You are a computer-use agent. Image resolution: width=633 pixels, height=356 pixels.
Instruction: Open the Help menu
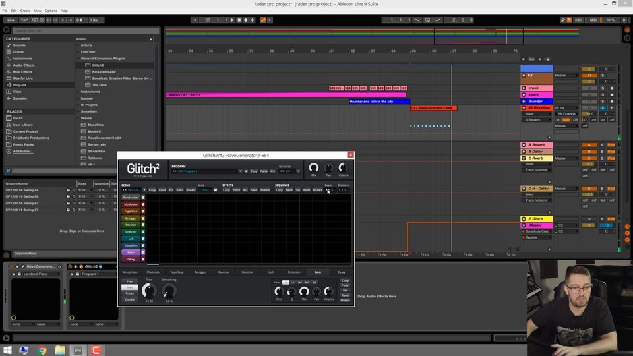pyautogui.click(x=64, y=11)
